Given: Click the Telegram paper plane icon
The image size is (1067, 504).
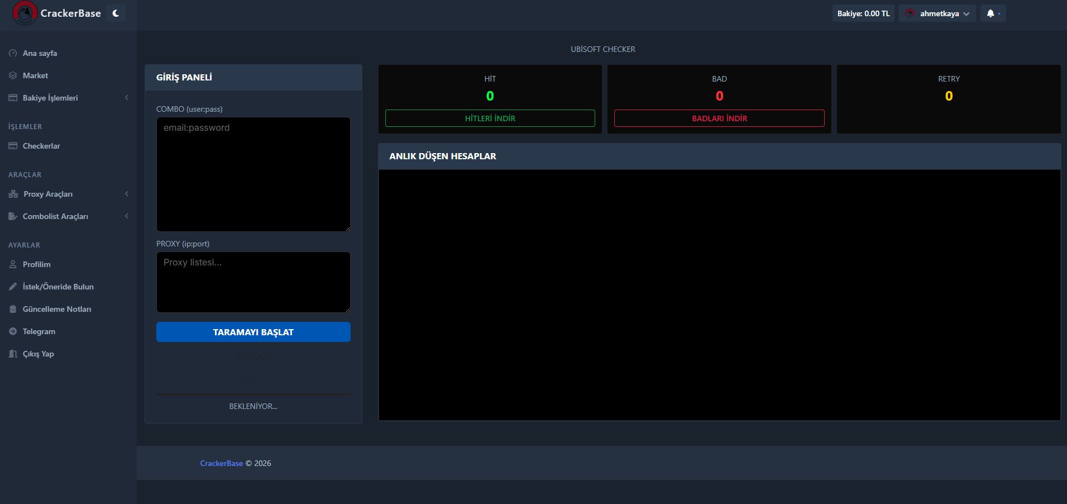Looking at the screenshot, I should coord(13,331).
